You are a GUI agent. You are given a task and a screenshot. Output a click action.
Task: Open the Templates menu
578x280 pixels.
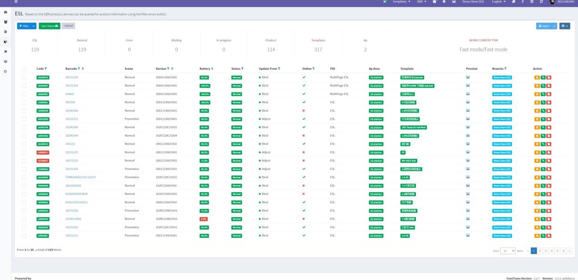[x=401, y=2]
